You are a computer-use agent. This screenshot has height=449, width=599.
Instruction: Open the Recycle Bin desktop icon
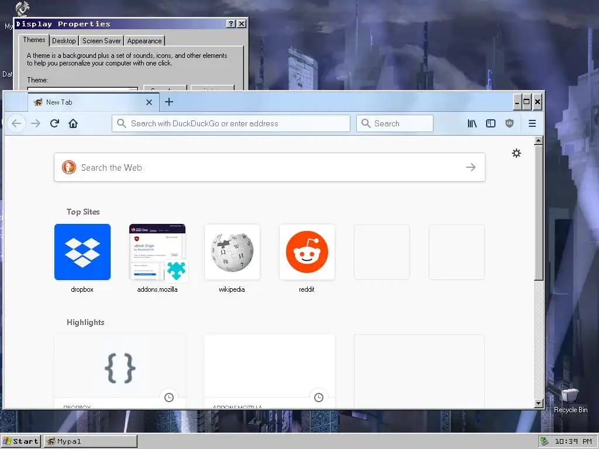pos(570,400)
